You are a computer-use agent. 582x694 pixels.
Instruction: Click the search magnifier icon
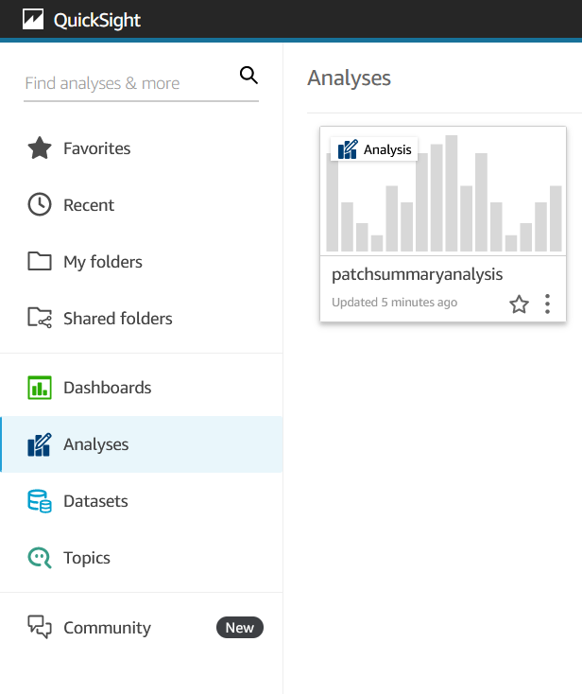coord(248,76)
